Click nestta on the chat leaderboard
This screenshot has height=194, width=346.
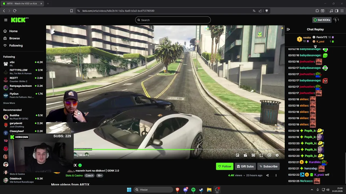tap(307, 37)
